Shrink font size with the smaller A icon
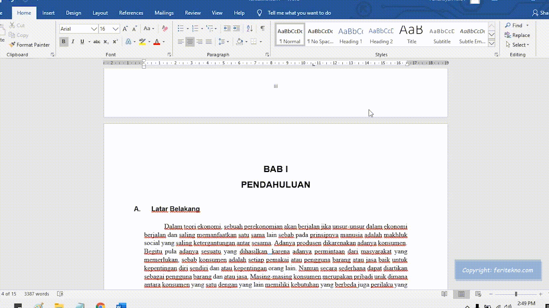Viewport: 549px width, 308px height. coord(134,29)
